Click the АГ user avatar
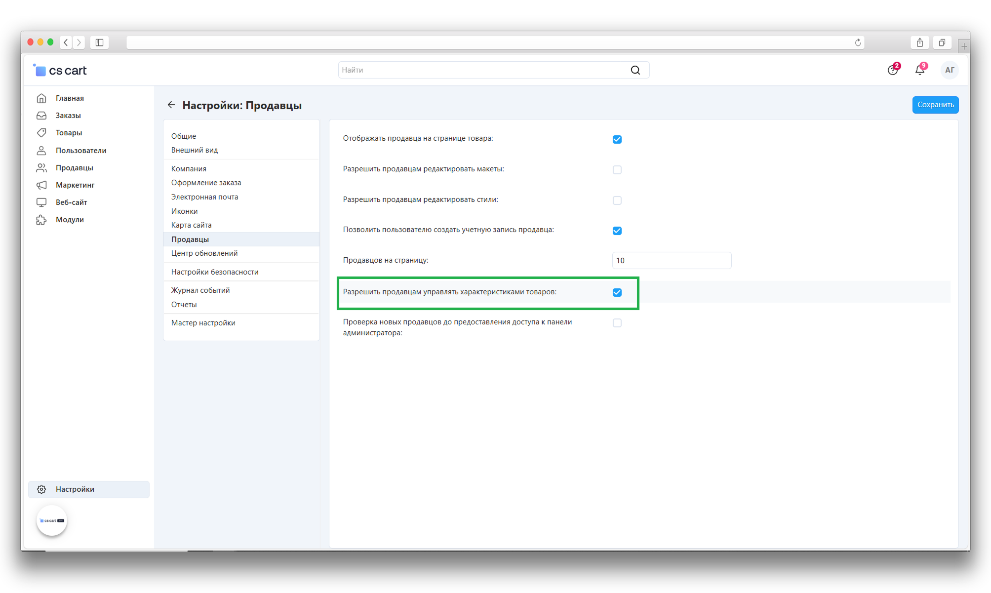This screenshot has height=593, width=991. [949, 70]
